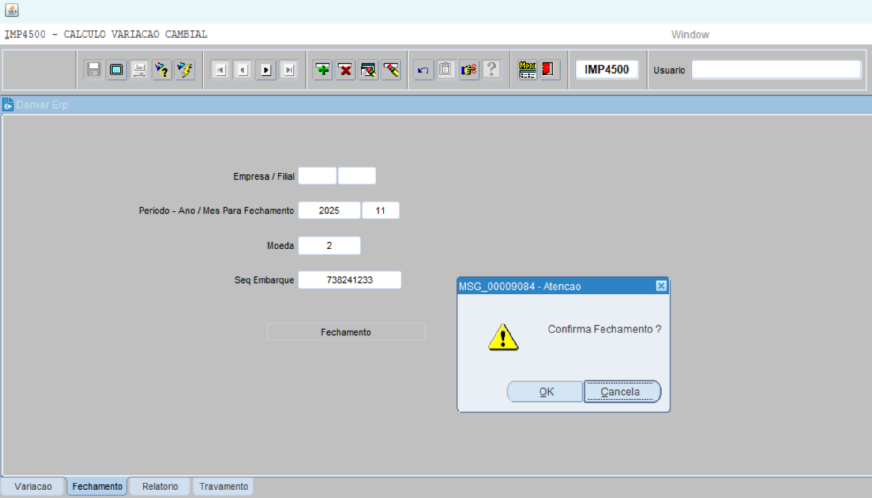Confirm closing with the OK button
Viewport: 872px width, 498px height.
tap(545, 392)
